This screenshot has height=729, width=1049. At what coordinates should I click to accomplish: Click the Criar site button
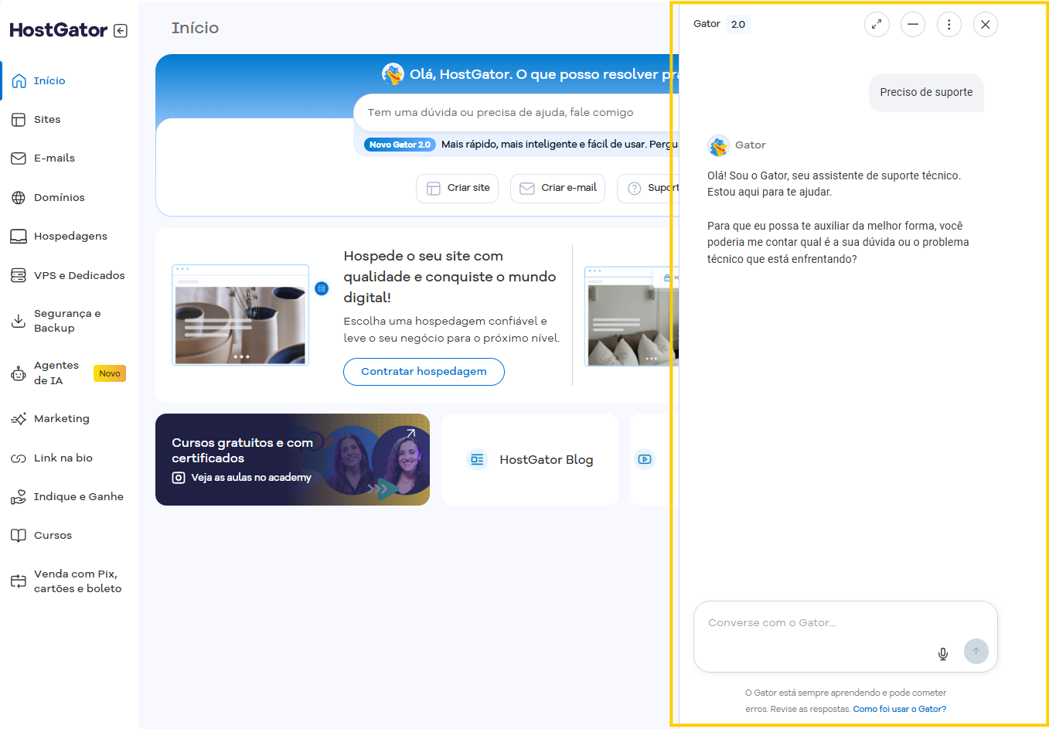(458, 188)
